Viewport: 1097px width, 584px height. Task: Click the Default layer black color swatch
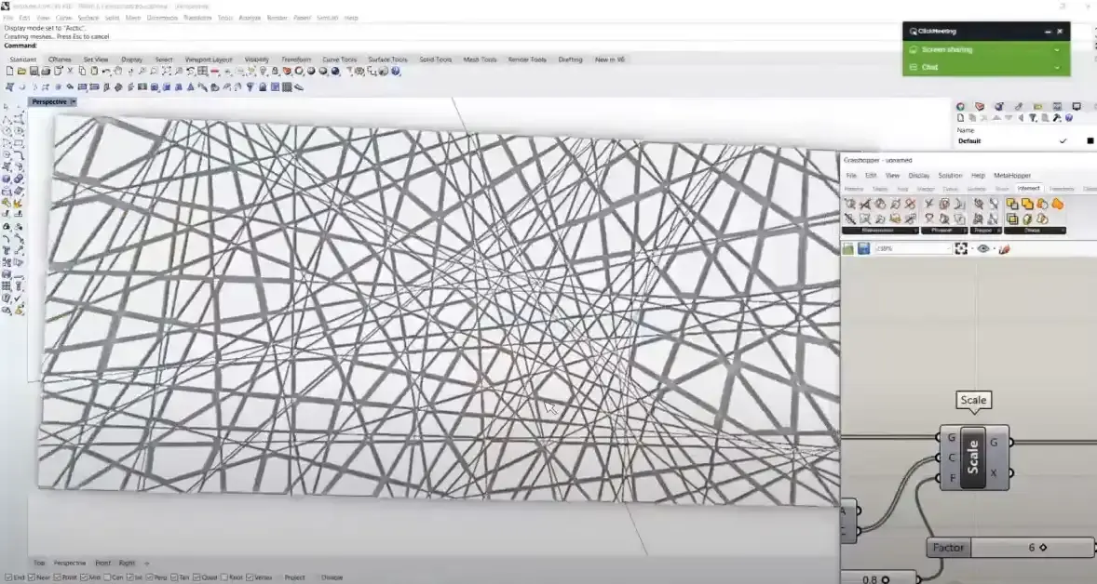point(1090,140)
